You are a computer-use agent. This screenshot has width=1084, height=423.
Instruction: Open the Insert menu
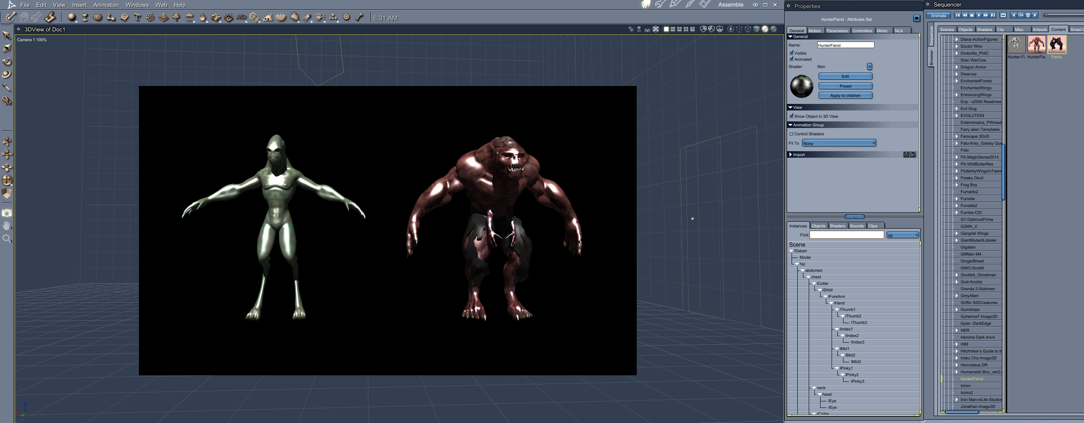tap(79, 5)
